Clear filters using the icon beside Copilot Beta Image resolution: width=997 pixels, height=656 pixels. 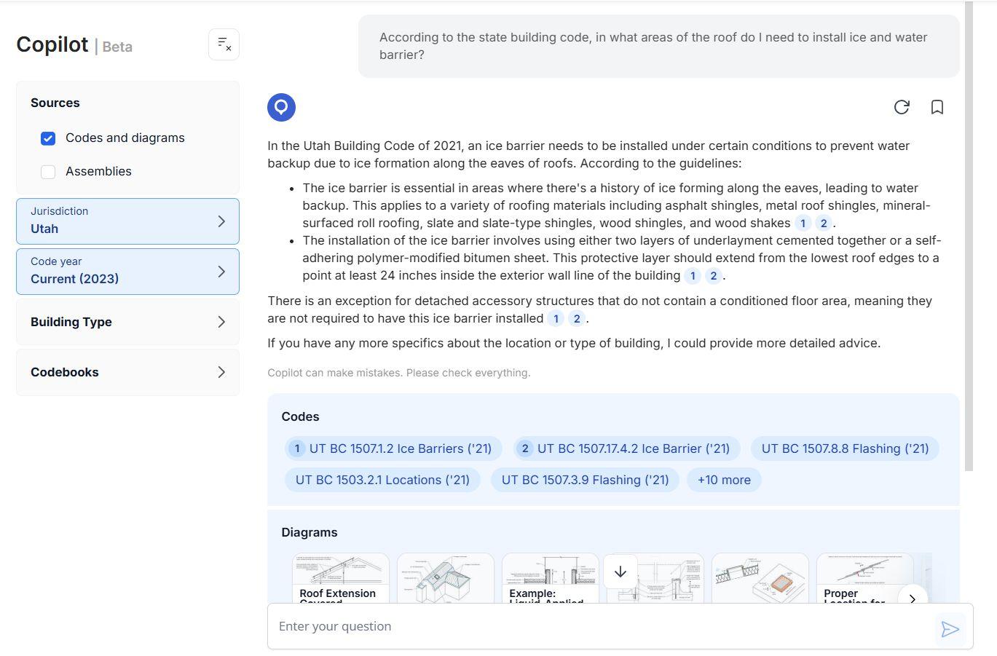click(224, 44)
